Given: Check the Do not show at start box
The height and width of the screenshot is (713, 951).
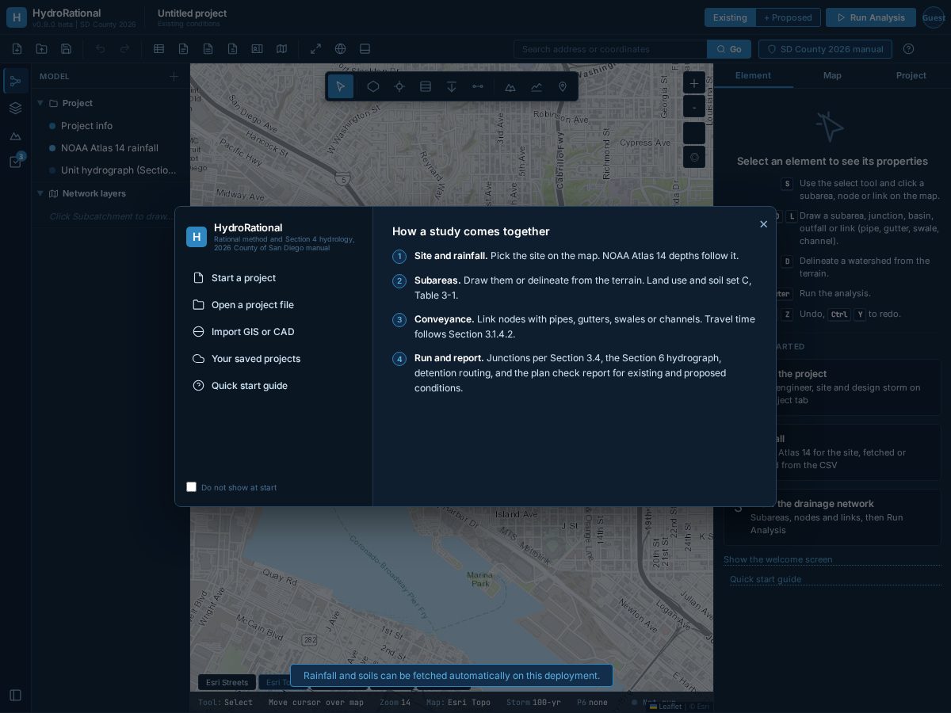Looking at the screenshot, I should [191, 486].
